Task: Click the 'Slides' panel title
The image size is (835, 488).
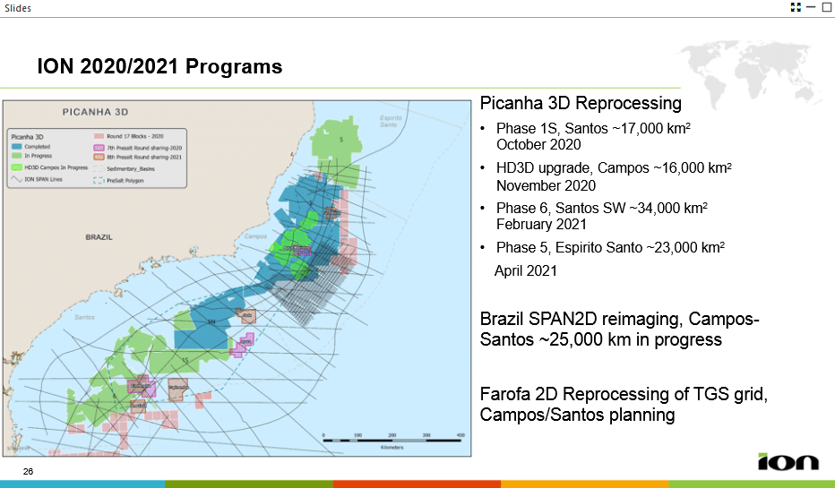Action: click(18, 8)
